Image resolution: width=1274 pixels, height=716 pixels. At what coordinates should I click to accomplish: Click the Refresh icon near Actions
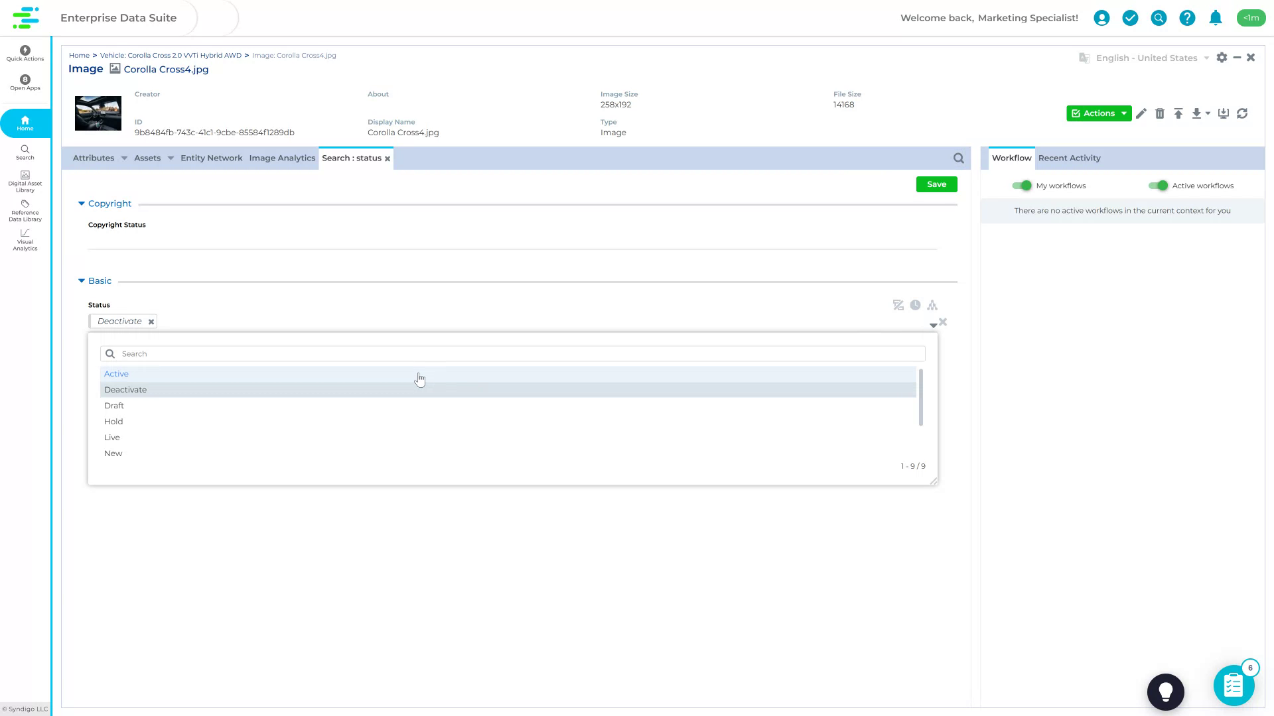pyautogui.click(x=1243, y=113)
